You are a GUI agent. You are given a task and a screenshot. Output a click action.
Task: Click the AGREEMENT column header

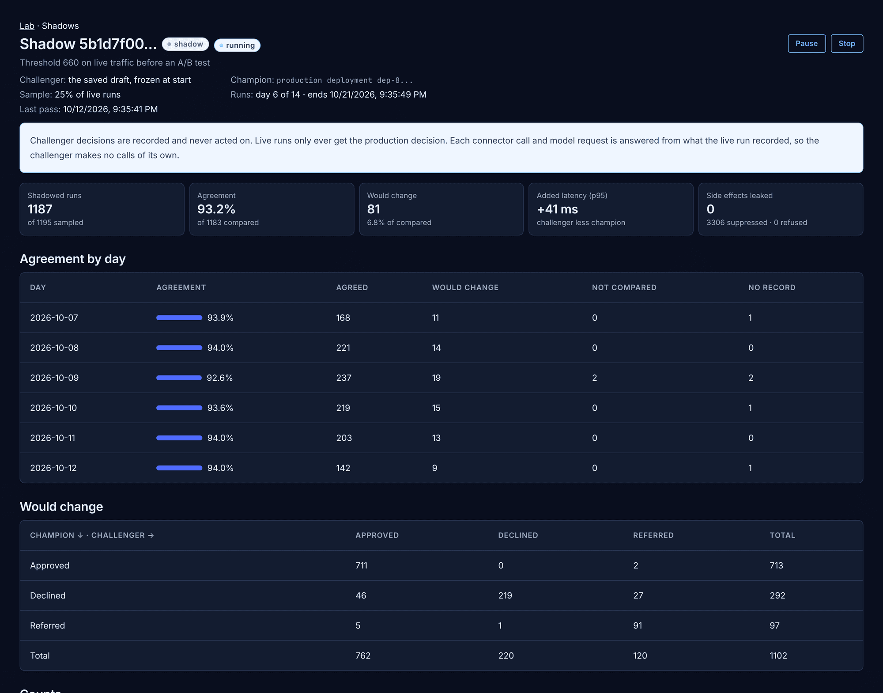pyautogui.click(x=181, y=288)
